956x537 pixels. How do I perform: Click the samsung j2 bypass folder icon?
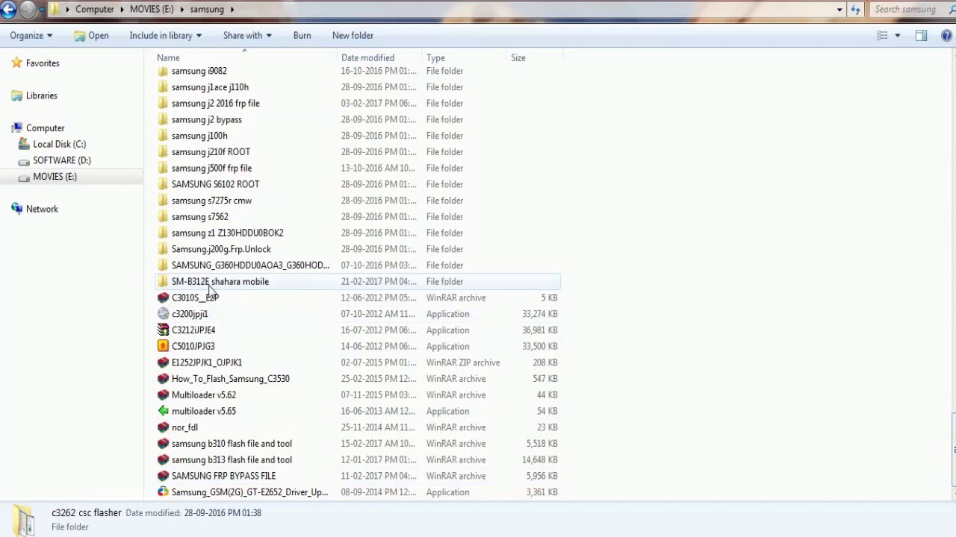point(163,119)
